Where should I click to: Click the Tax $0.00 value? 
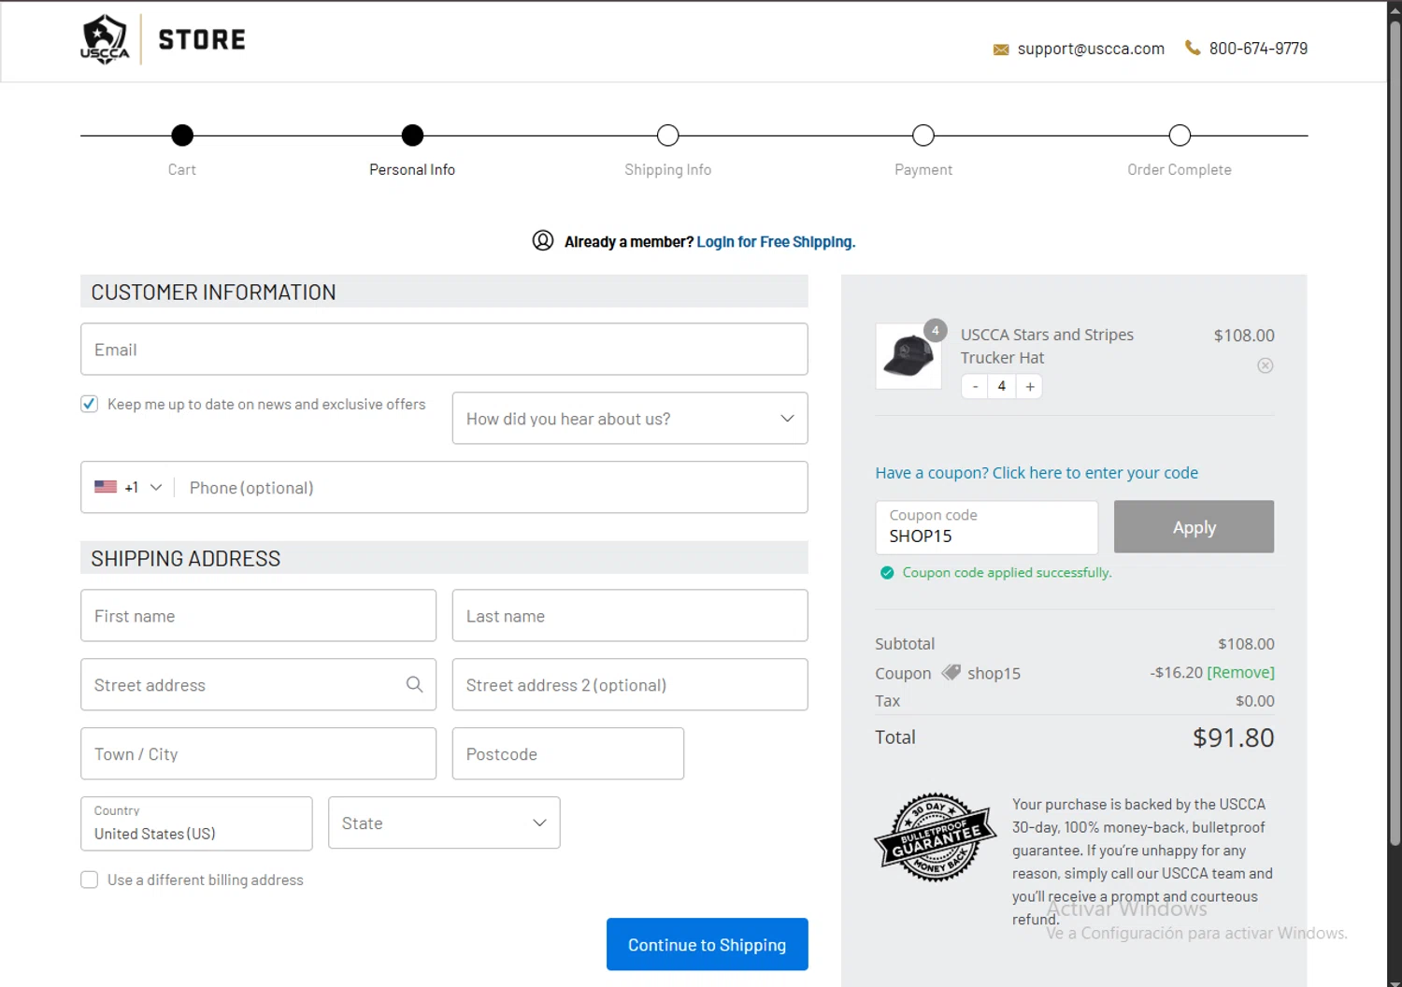tap(1254, 701)
